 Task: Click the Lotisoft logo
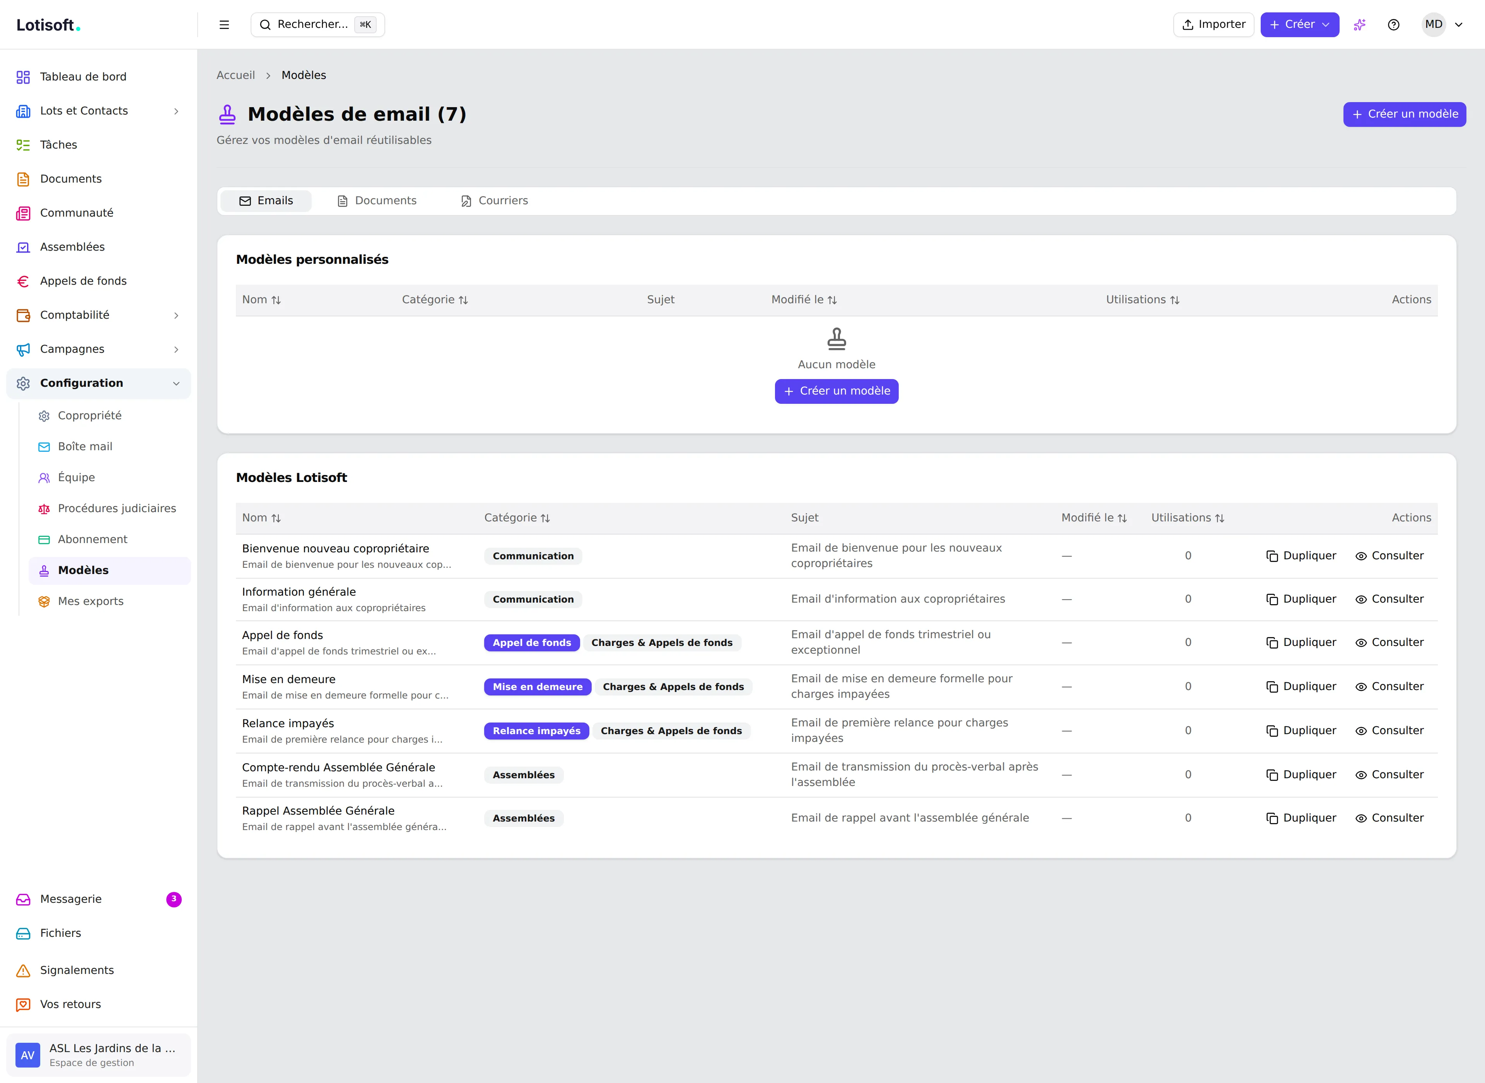coord(48,26)
